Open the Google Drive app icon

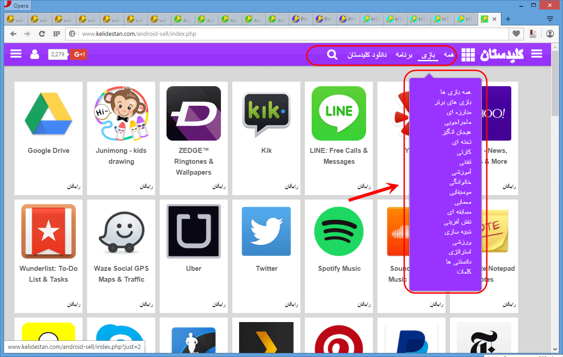point(49,113)
